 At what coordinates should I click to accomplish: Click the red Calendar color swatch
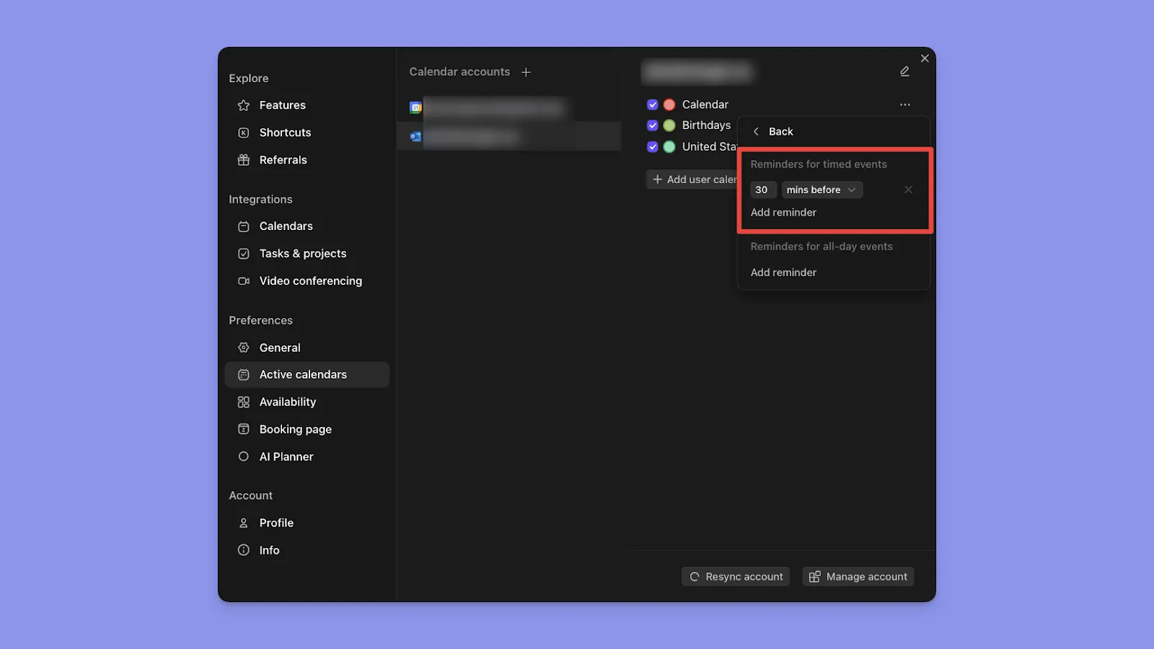pos(669,105)
